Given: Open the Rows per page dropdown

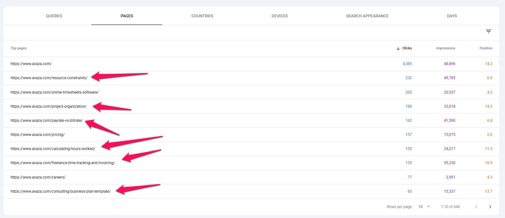Looking at the screenshot, I should pyautogui.click(x=424, y=207).
